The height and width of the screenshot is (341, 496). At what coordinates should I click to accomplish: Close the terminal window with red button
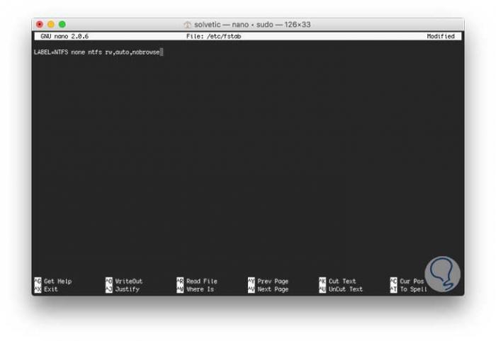(x=40, y=24)
